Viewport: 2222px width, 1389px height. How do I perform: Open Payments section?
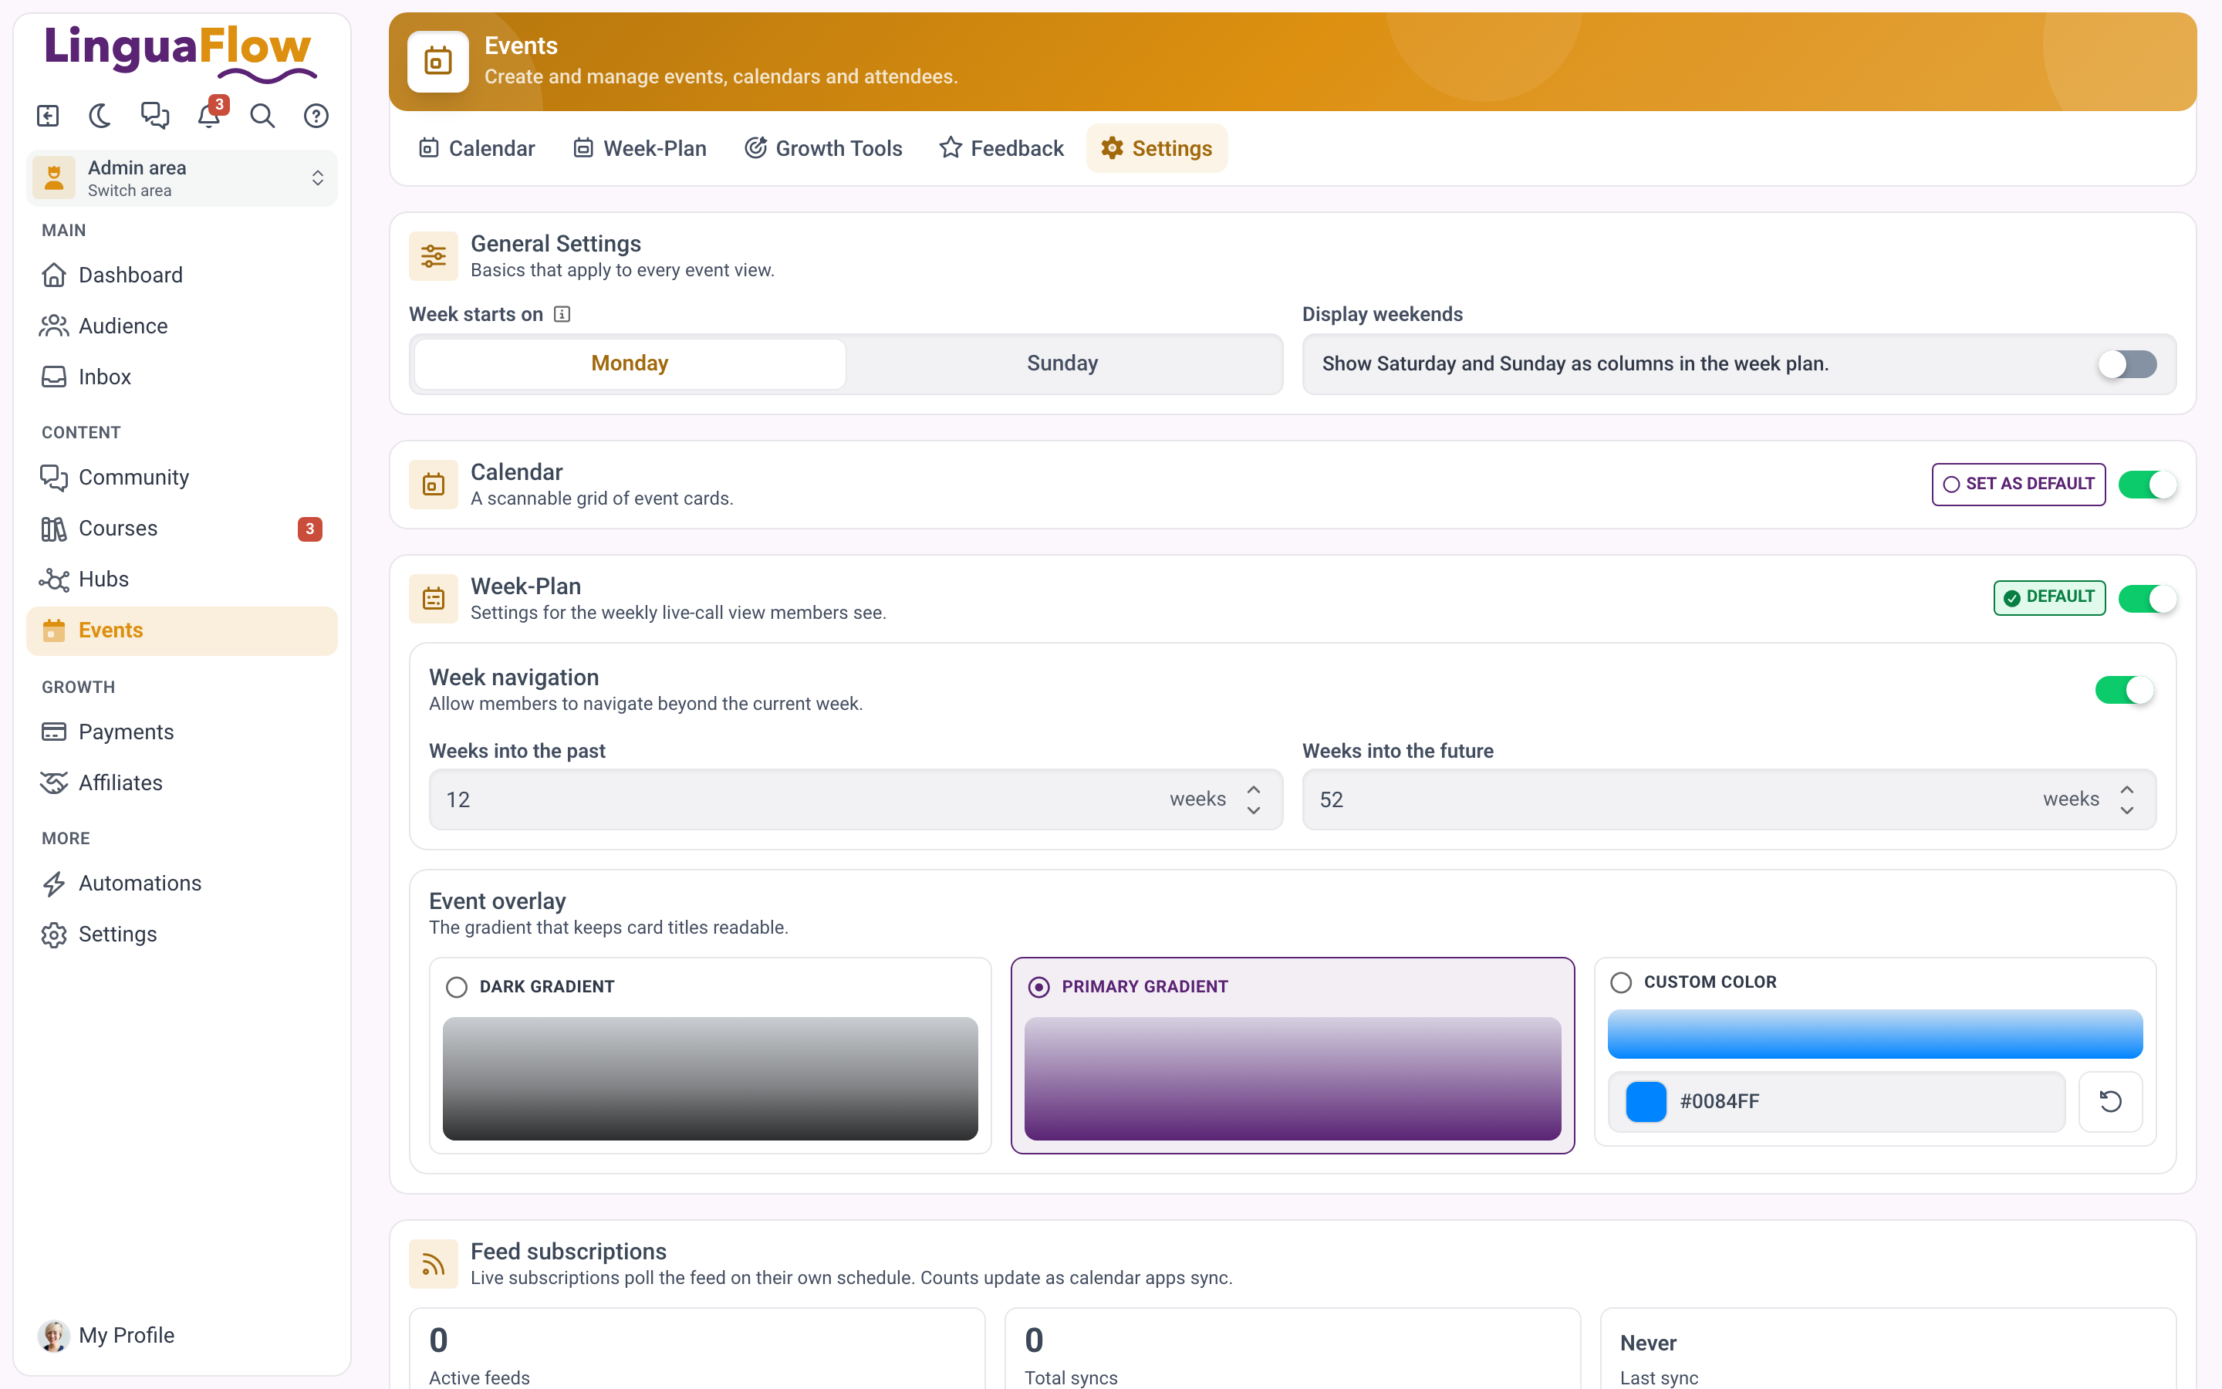(x=182, y=732)
